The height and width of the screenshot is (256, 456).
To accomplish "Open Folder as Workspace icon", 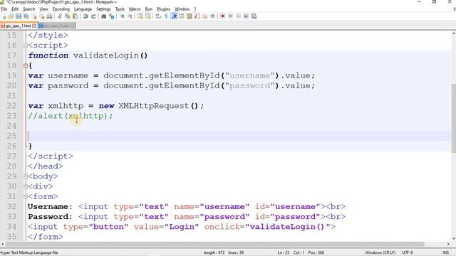I will click(204, 16).
